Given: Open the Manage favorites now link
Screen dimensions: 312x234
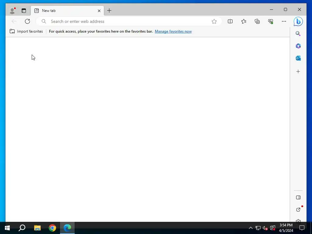Looking at the screenshot, I should click(173, 31).
